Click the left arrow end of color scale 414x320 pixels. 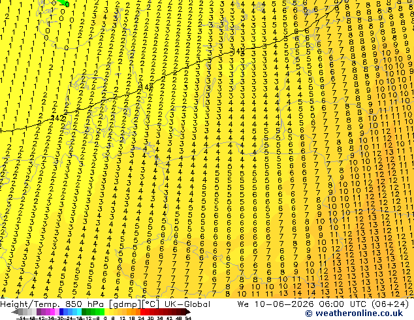tap(14, 312)
